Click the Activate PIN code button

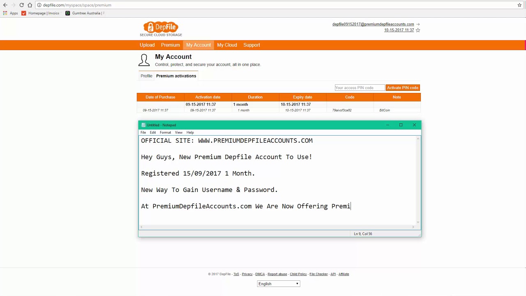(403, 88)
